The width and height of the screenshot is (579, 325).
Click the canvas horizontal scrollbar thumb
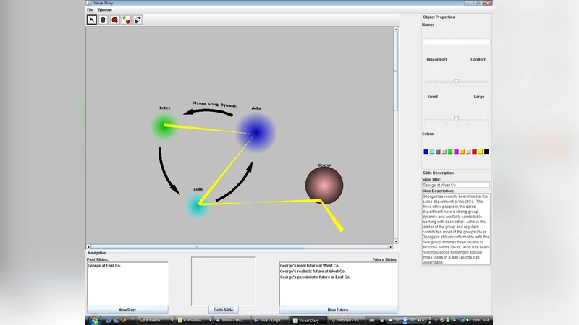[x=197, y=247]
